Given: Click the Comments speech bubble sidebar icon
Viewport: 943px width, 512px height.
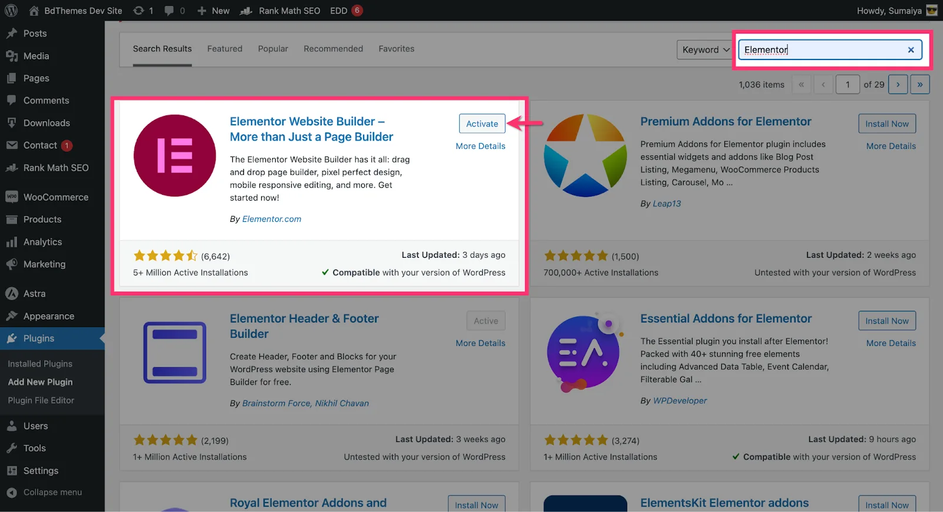Looking at the screenshot, I should pyautogui.click(x=12, y=101).
